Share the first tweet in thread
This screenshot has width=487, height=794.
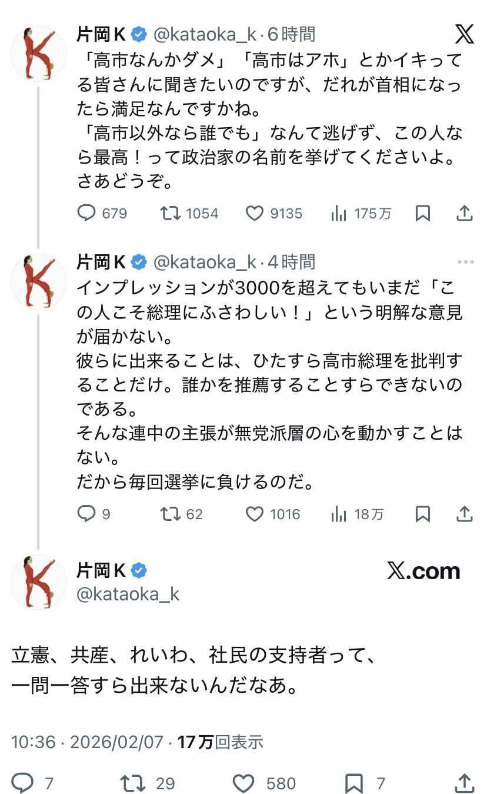pyautogui.click(x=465, y=213)
